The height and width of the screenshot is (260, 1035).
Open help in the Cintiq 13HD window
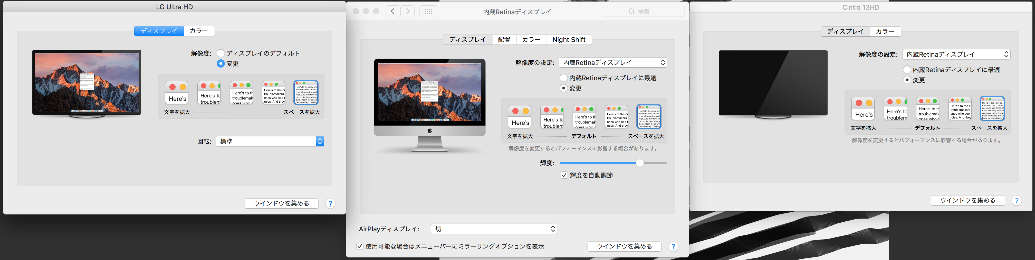click(1017, 200)
